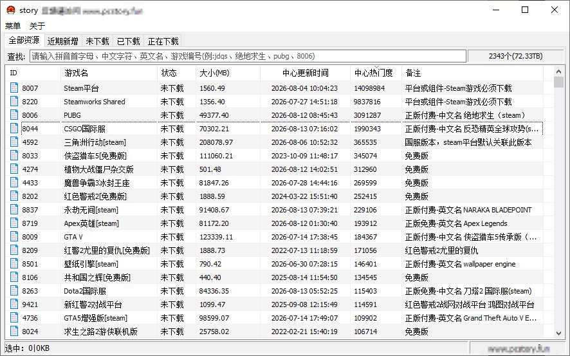Select the Steamworks Shared row name
The image size is (570, 356).
[x=95, y=102]
